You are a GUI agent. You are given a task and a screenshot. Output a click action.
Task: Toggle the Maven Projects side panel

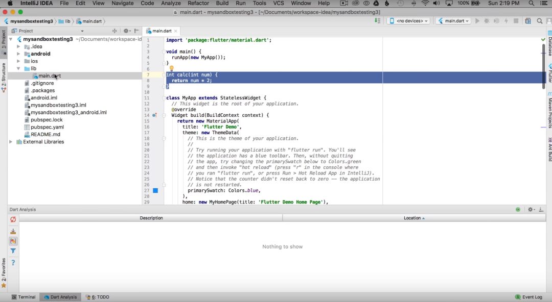[549, 110]
